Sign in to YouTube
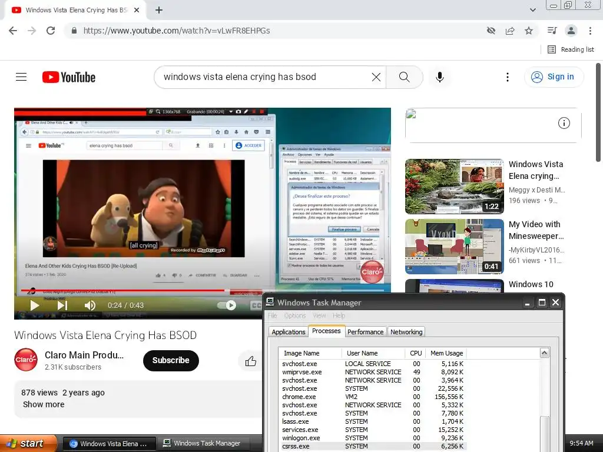The height and width of the screenshot is (452, 603). (554, 77)
